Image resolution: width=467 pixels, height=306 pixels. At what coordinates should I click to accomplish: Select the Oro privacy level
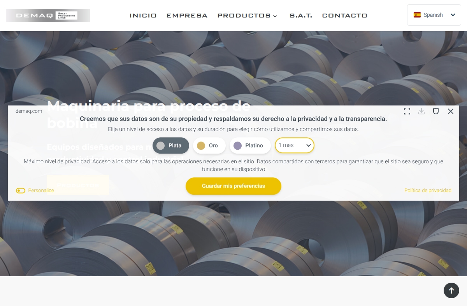pyautogui.click(x=209, y=146)
